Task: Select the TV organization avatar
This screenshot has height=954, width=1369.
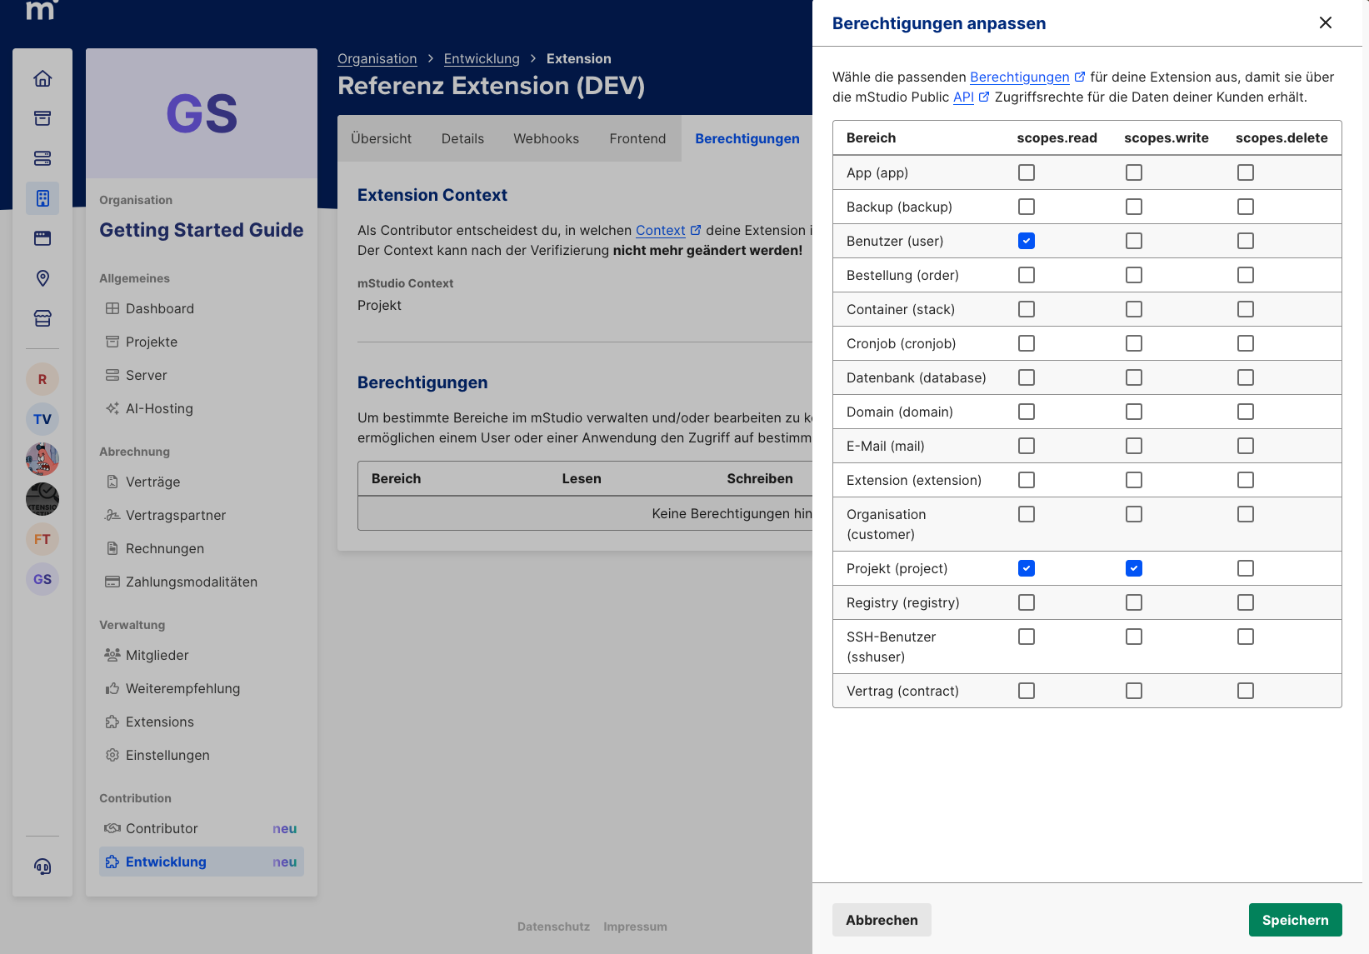Action: (42, 419)
